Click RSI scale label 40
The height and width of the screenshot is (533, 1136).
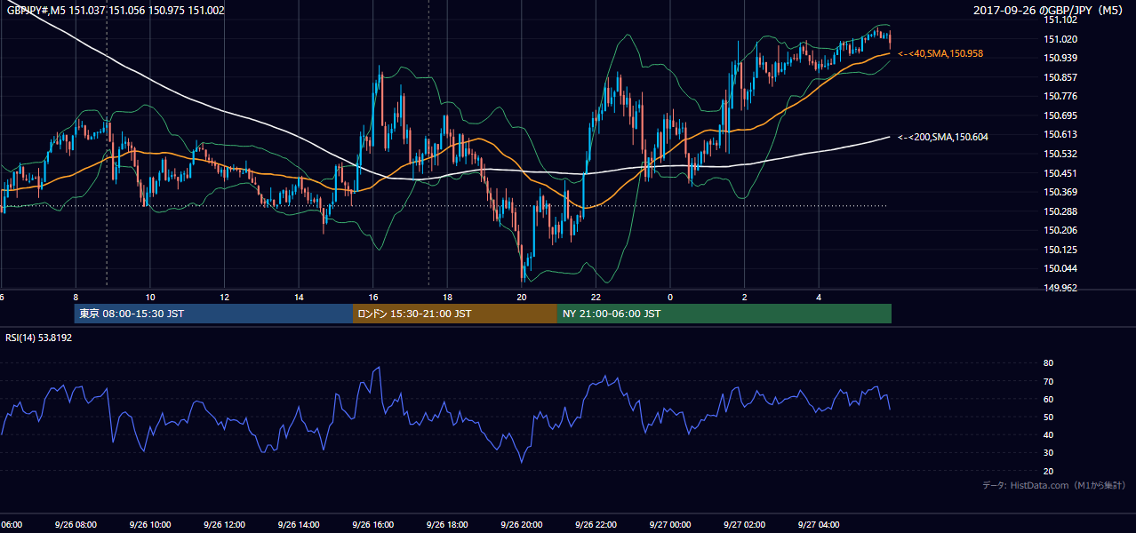[1048, 434]
